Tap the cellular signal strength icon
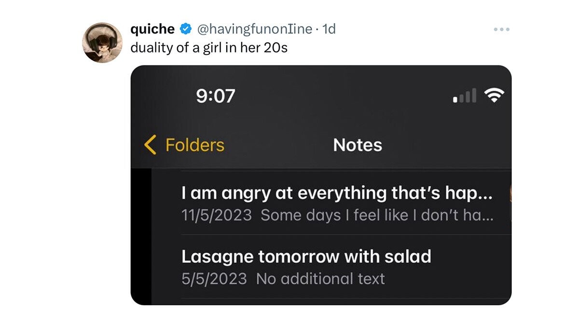Viewport: 579px width, 325px height. (x=465, y=95)
